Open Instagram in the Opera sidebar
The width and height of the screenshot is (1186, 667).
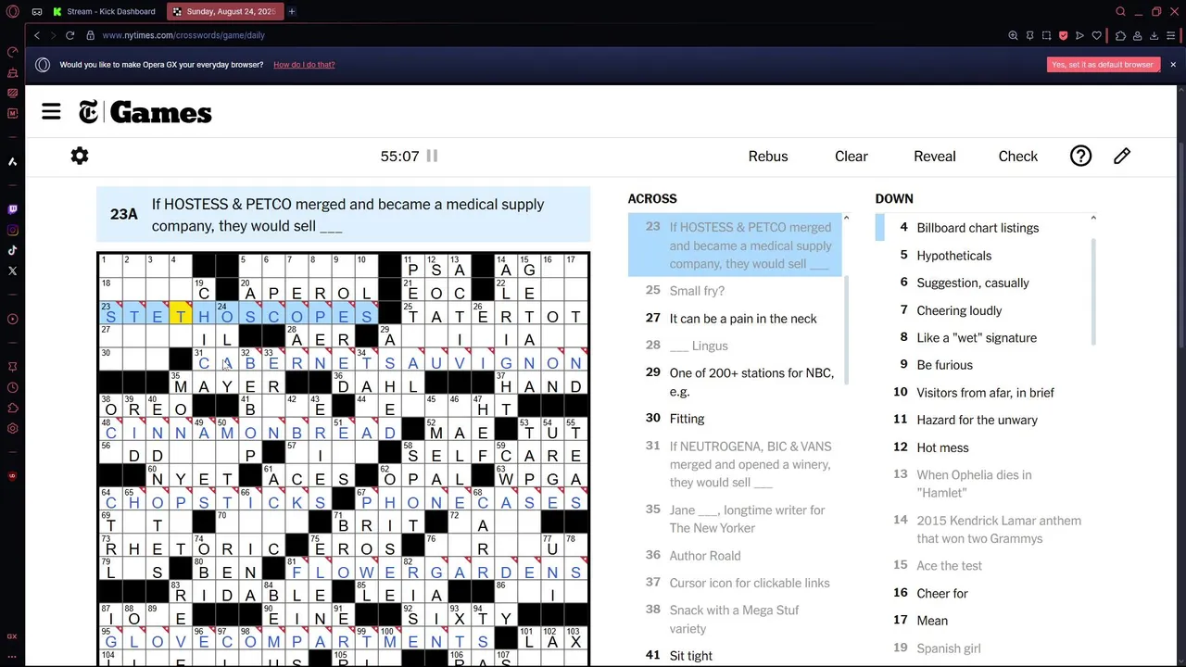[x=12, y=230]
